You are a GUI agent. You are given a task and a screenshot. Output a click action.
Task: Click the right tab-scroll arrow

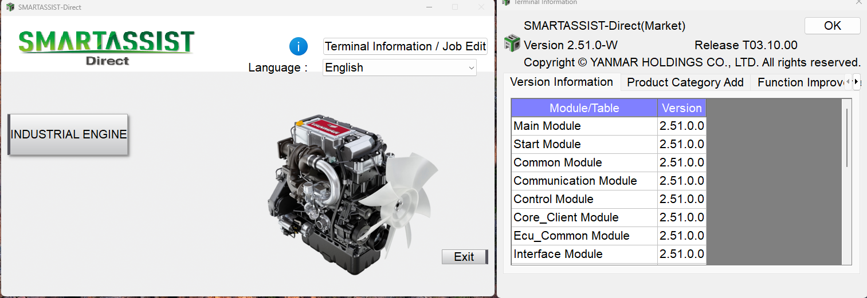(857, 82)
